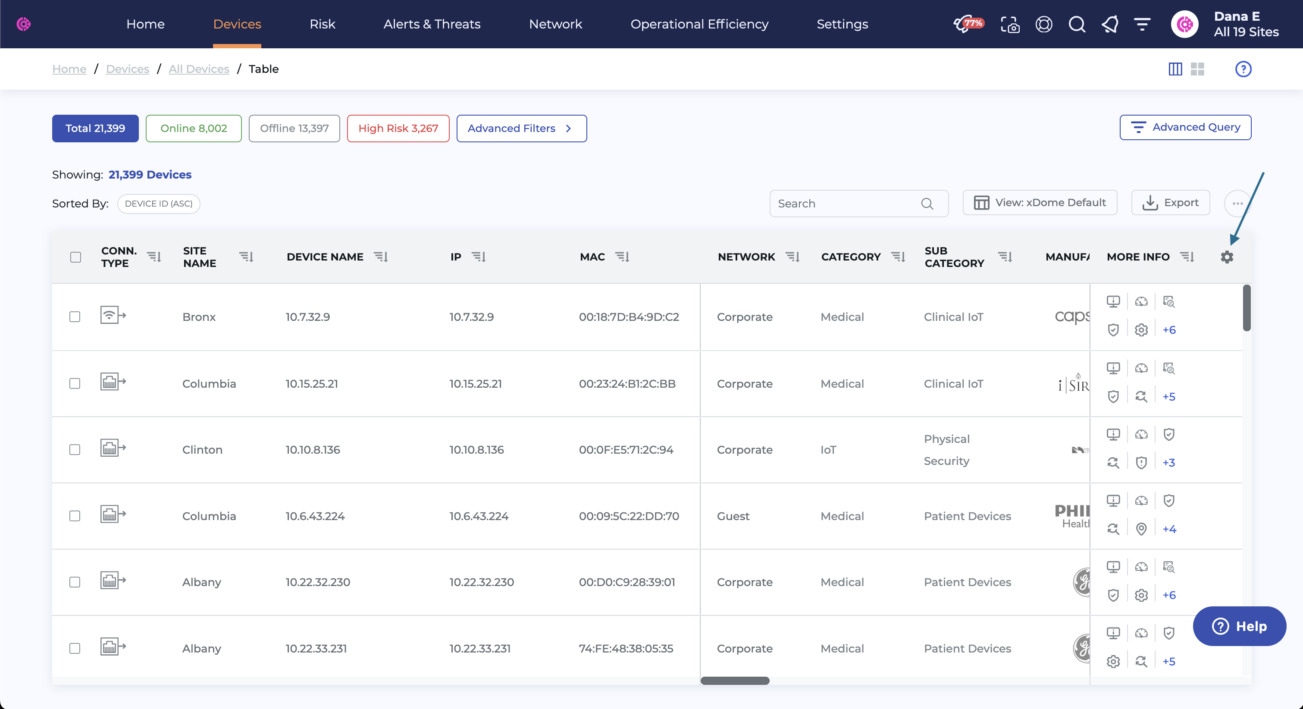Open the three-dots more options button
Viewport: 1303px width, 709px height.
coord(1237,204)
